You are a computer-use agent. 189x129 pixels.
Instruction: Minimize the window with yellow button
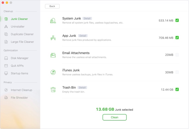pos(7,3)
